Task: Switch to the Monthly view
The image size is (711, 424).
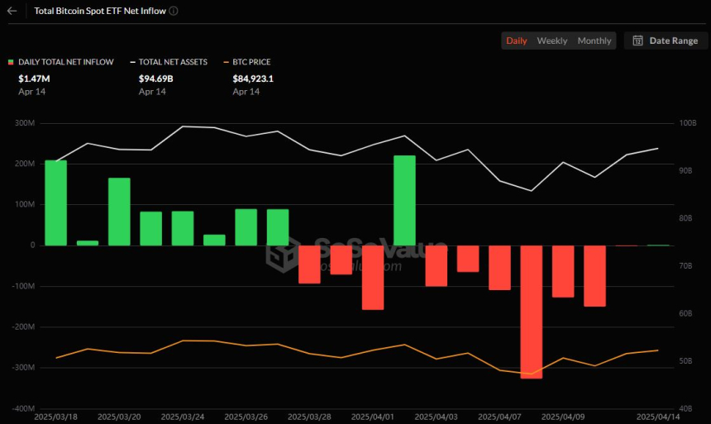Action: tap(594, 40)
